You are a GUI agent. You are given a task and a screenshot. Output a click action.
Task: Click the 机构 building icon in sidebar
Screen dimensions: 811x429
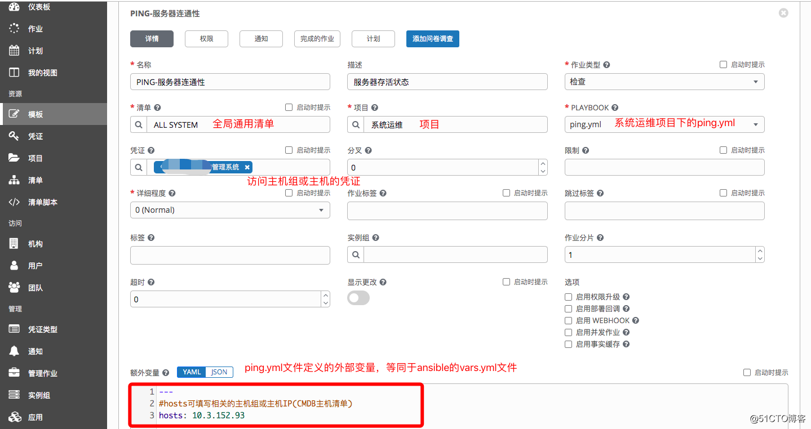pyautogui.click(x=14, y=244)
